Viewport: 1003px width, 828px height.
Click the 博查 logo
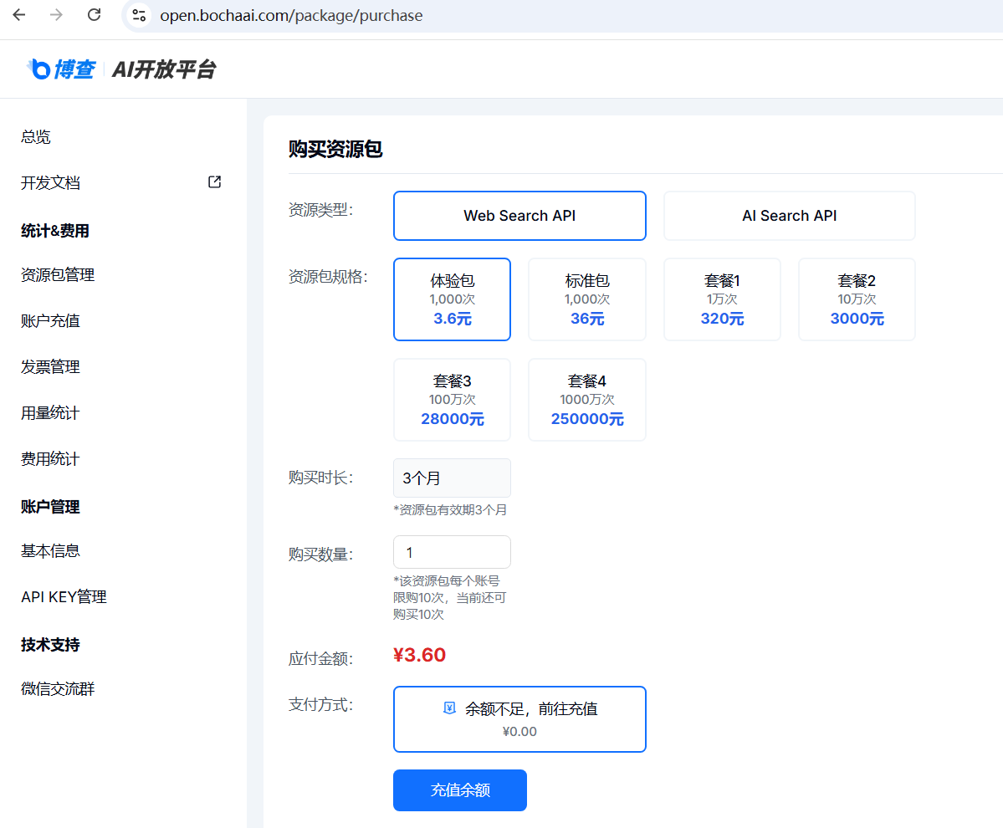tap(61, 69)
